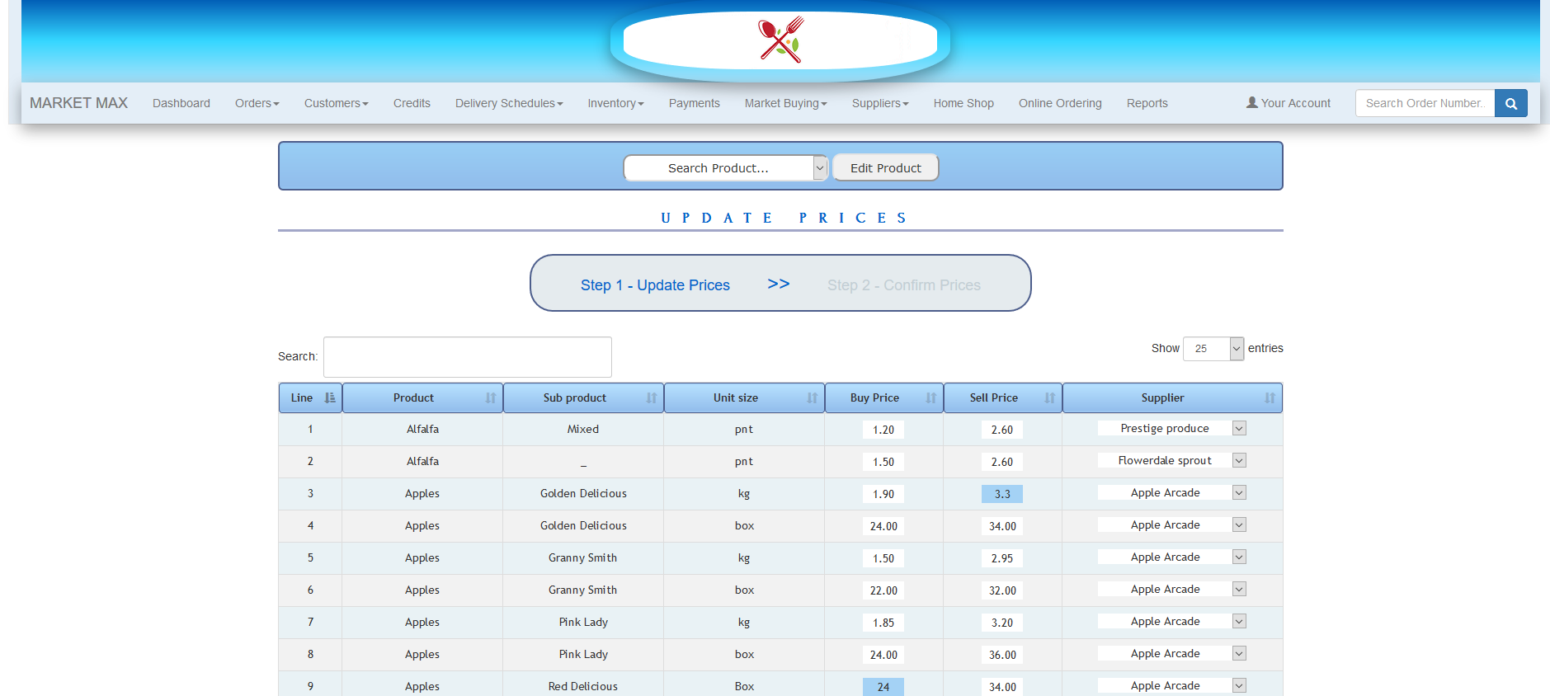Edit buy price 1.85 for Pink Lady kg

click(x=883, y=623)
